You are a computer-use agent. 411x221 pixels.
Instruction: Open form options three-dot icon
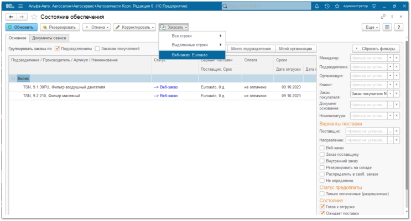pos(392,17)
